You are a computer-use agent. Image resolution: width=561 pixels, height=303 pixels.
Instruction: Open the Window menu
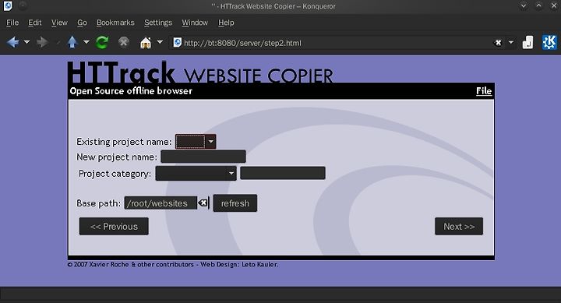195,23
